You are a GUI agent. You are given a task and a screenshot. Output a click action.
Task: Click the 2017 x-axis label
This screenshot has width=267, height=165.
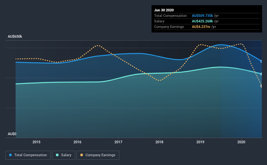pos(118,142)
